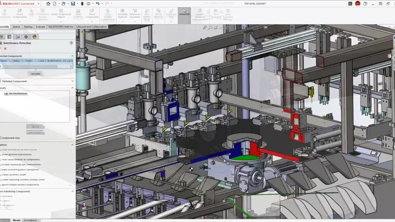This screenshot has width=395, height=222.
Task: Click the Open file icon
Action: click(x=64, y=3)
